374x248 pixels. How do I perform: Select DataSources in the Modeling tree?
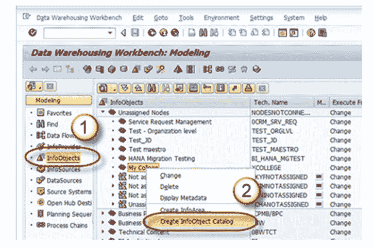click(x=64, y=180)
